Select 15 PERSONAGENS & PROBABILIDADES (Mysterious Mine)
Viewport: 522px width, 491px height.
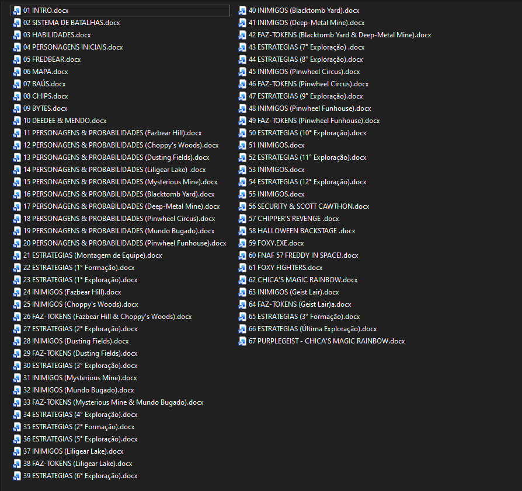[120, 182]
